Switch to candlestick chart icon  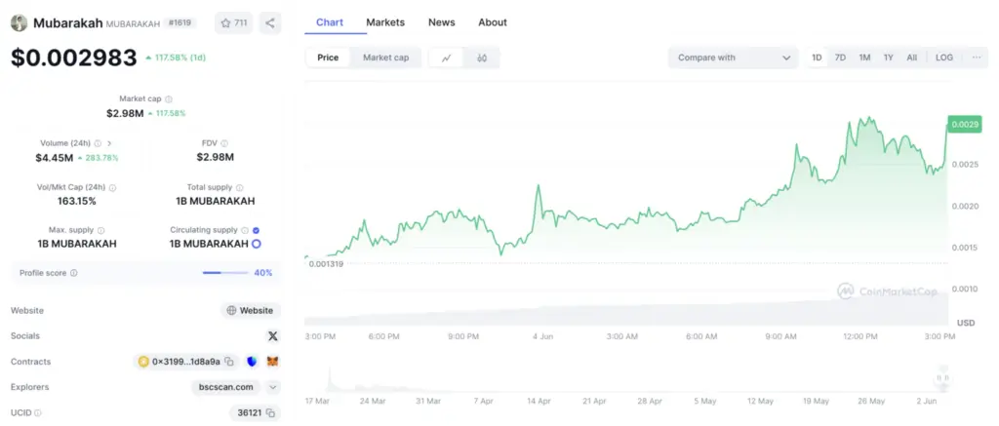tap(482, 58)
